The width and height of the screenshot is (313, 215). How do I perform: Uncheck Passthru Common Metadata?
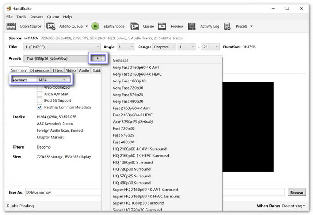(x=40, y=107)
